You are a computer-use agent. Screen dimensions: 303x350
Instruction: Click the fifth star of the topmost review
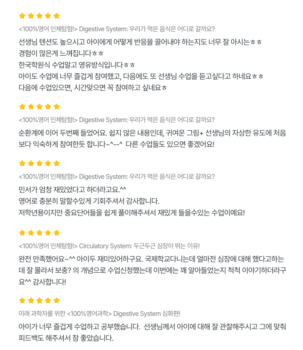[57, 16]
